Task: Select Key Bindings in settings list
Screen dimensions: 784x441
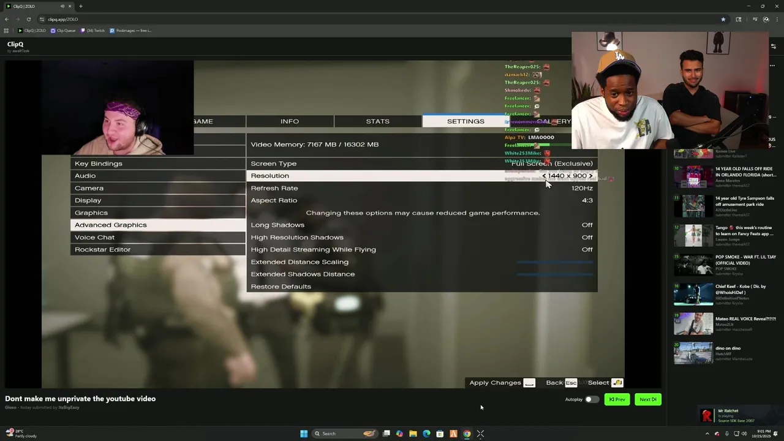Action: 158,164
